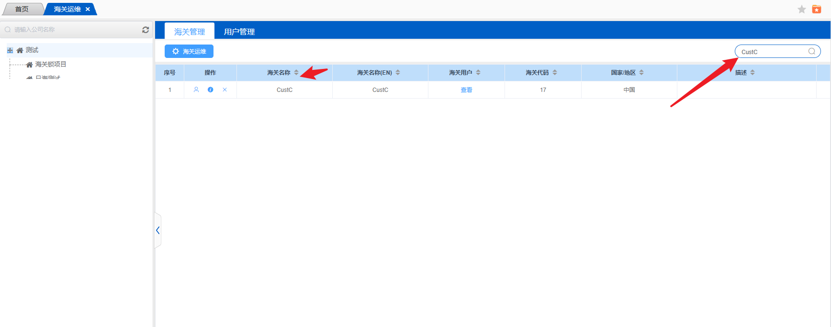Delete CustC row with X icon
The height and width of the screenshot is (327, 831).
pos(225,90)
